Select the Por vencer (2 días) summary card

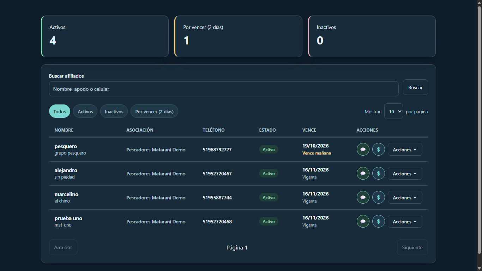click(239, 36)
